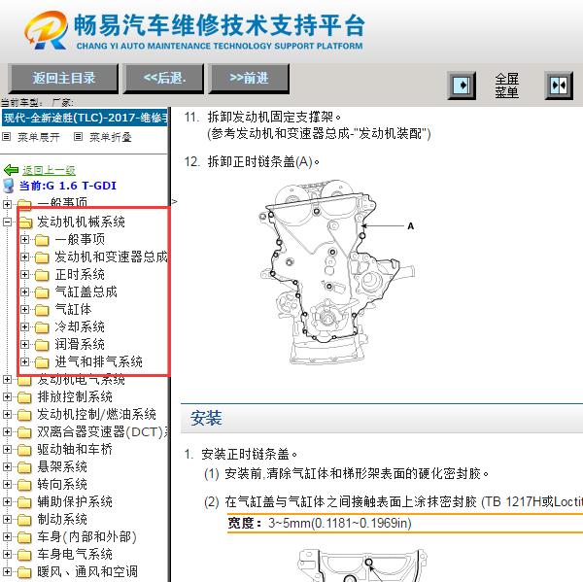Screen dimensions: 583x582
Task: Click the 发动机机械系统 folder icon
Action: click(25, 223)
